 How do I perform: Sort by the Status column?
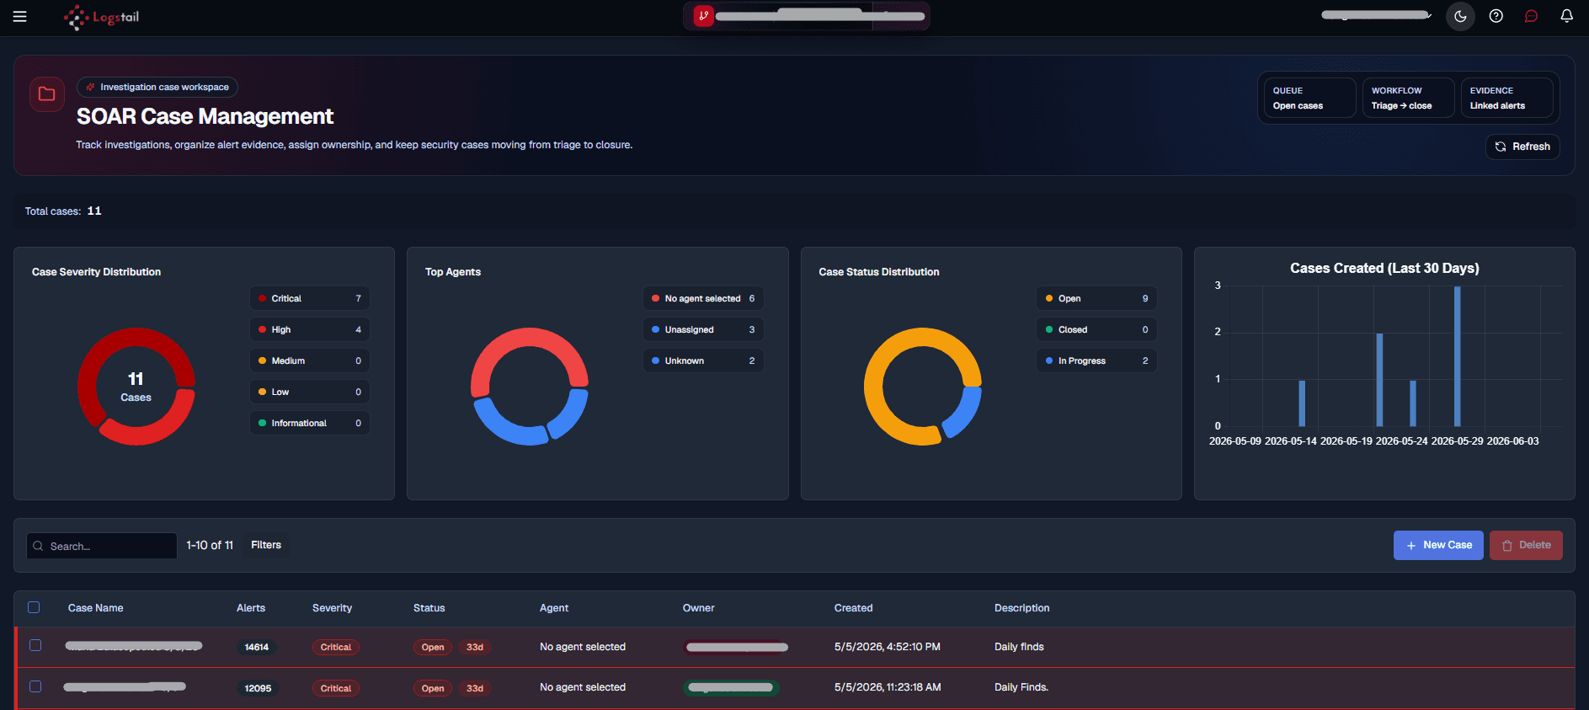pos(429,608)
